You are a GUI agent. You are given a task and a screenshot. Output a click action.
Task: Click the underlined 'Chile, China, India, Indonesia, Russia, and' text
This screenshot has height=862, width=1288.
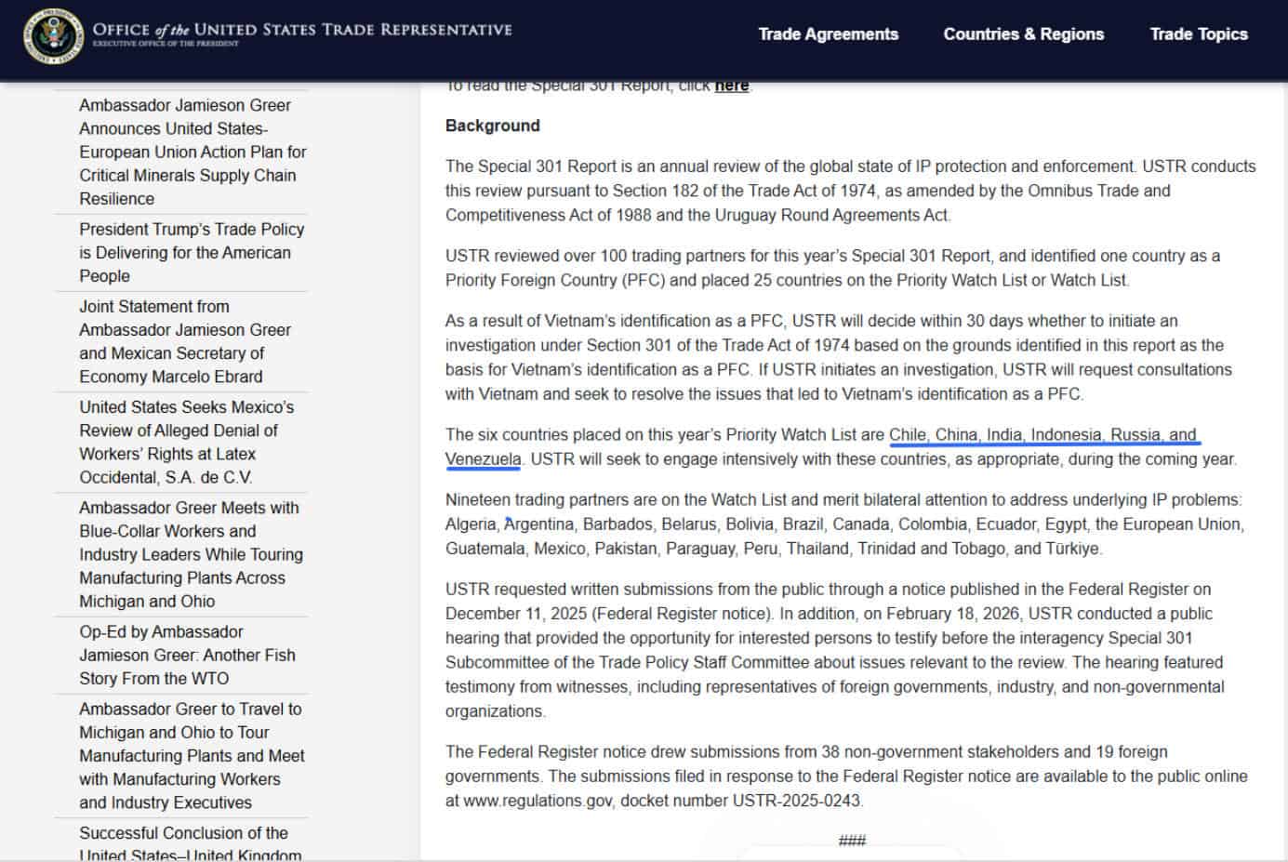point(1042,434)
